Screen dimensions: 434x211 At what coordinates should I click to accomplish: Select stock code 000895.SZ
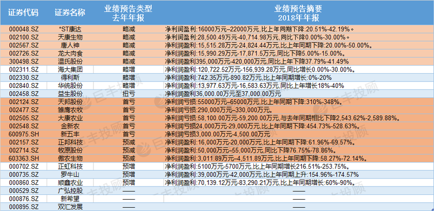(x=23, y=207)
